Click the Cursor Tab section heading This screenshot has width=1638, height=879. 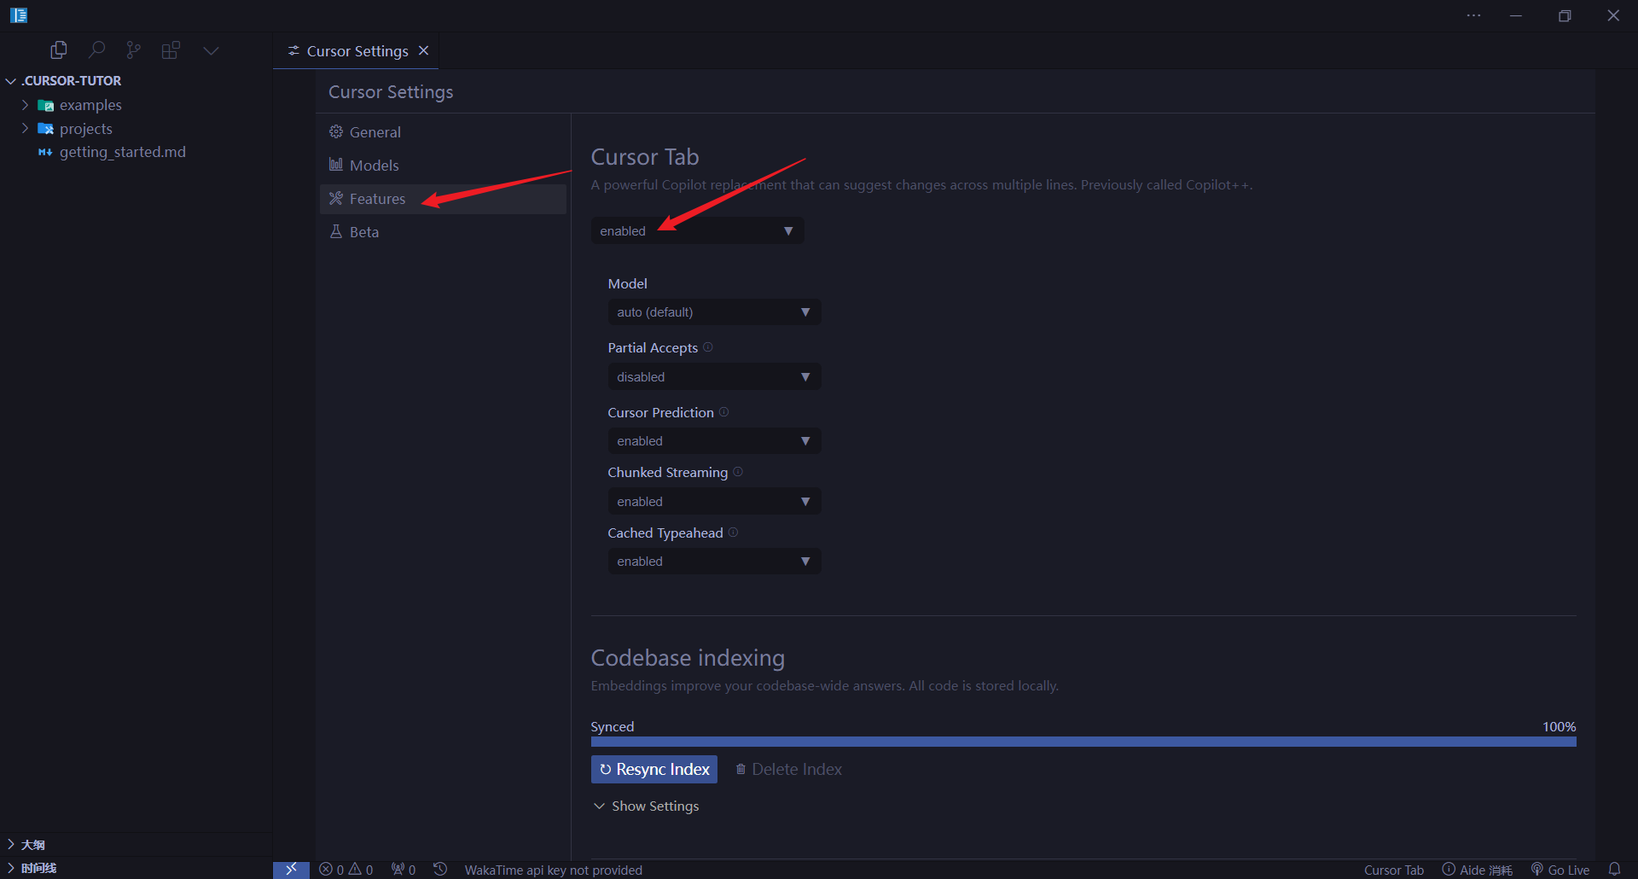point(645,157)
